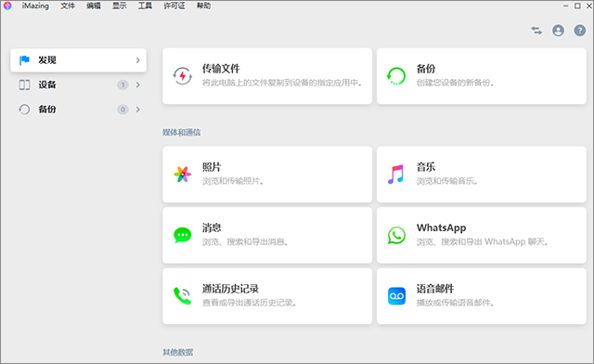Click the 浏览、搜索和导出消息 description text

click(x=245, y=242)
